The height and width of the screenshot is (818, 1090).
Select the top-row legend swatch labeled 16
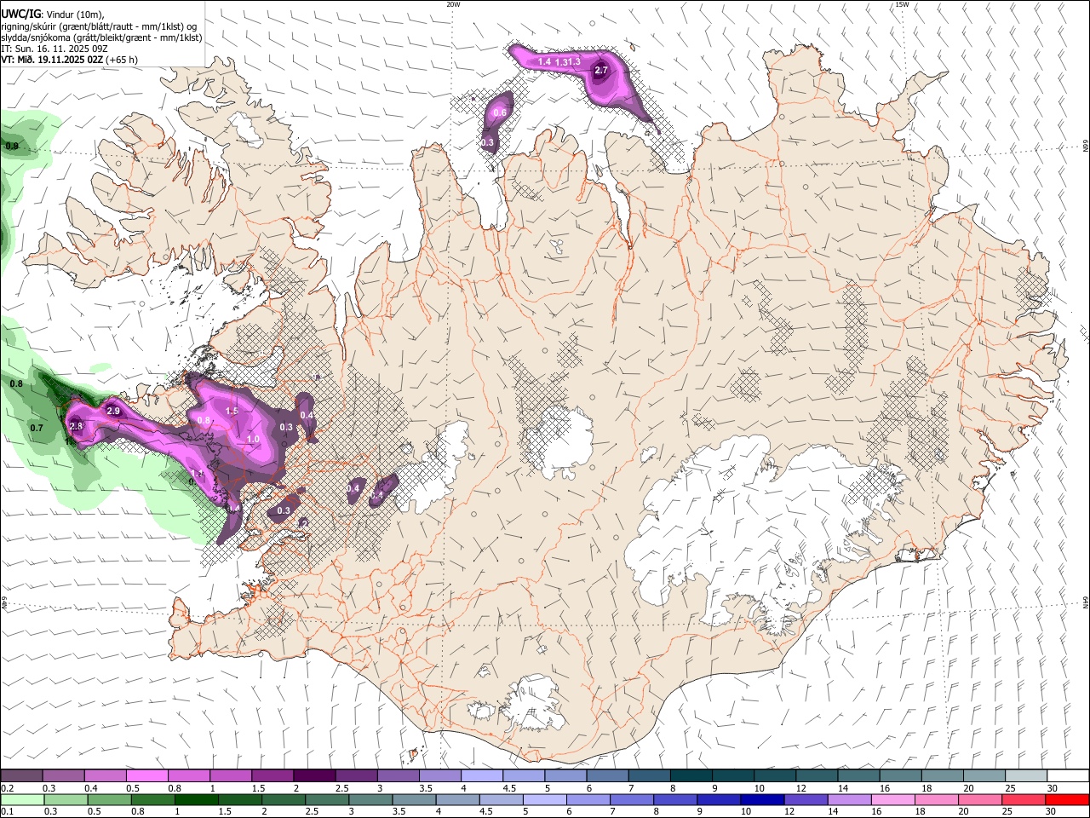pyautogui.click(x=901, y=776)
